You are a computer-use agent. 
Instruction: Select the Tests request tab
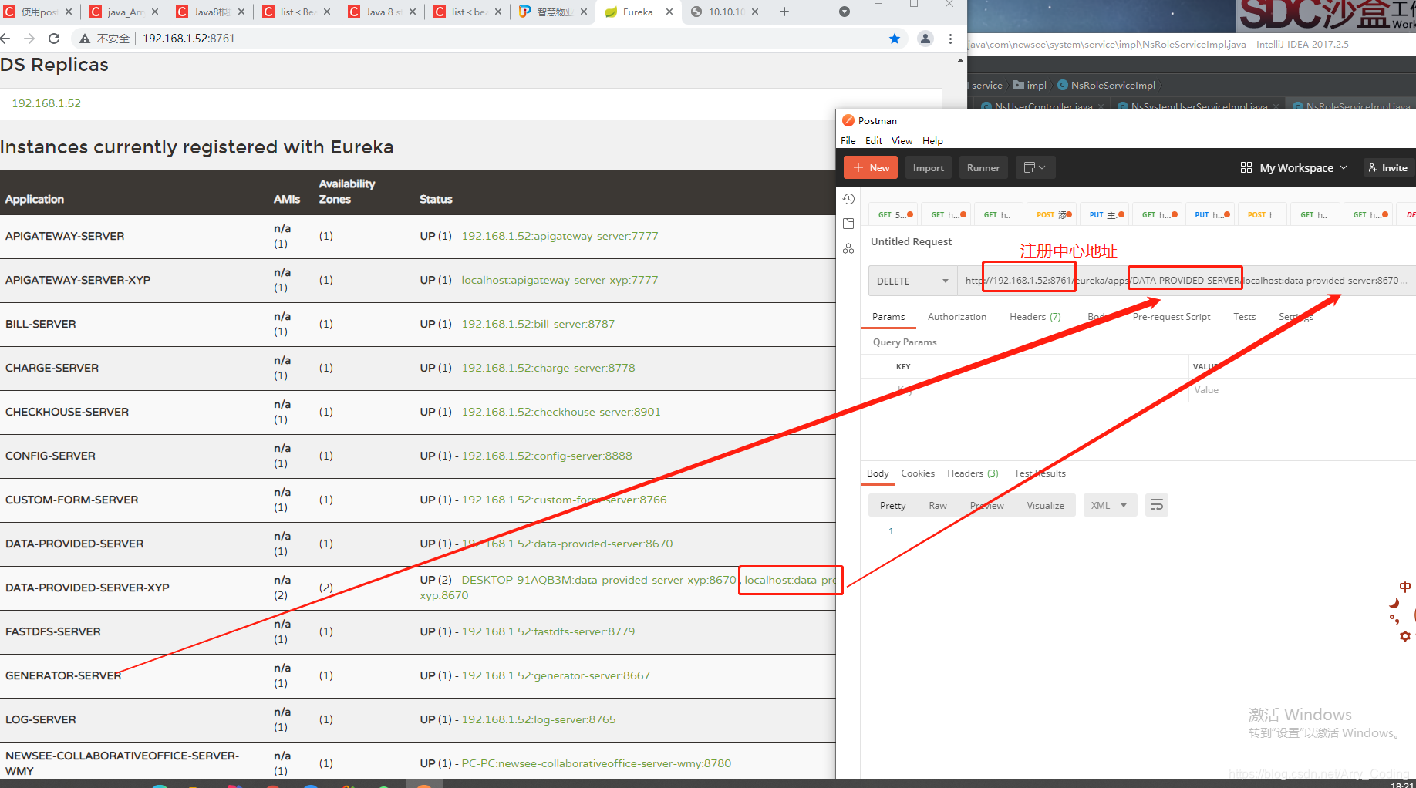(1244, 317)
